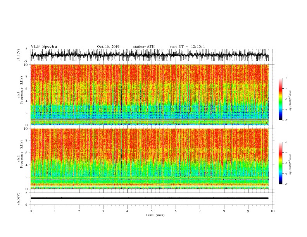Click the ch.2 PSD color bar
This screenshot has width=307, height=237.
(280, 163)
